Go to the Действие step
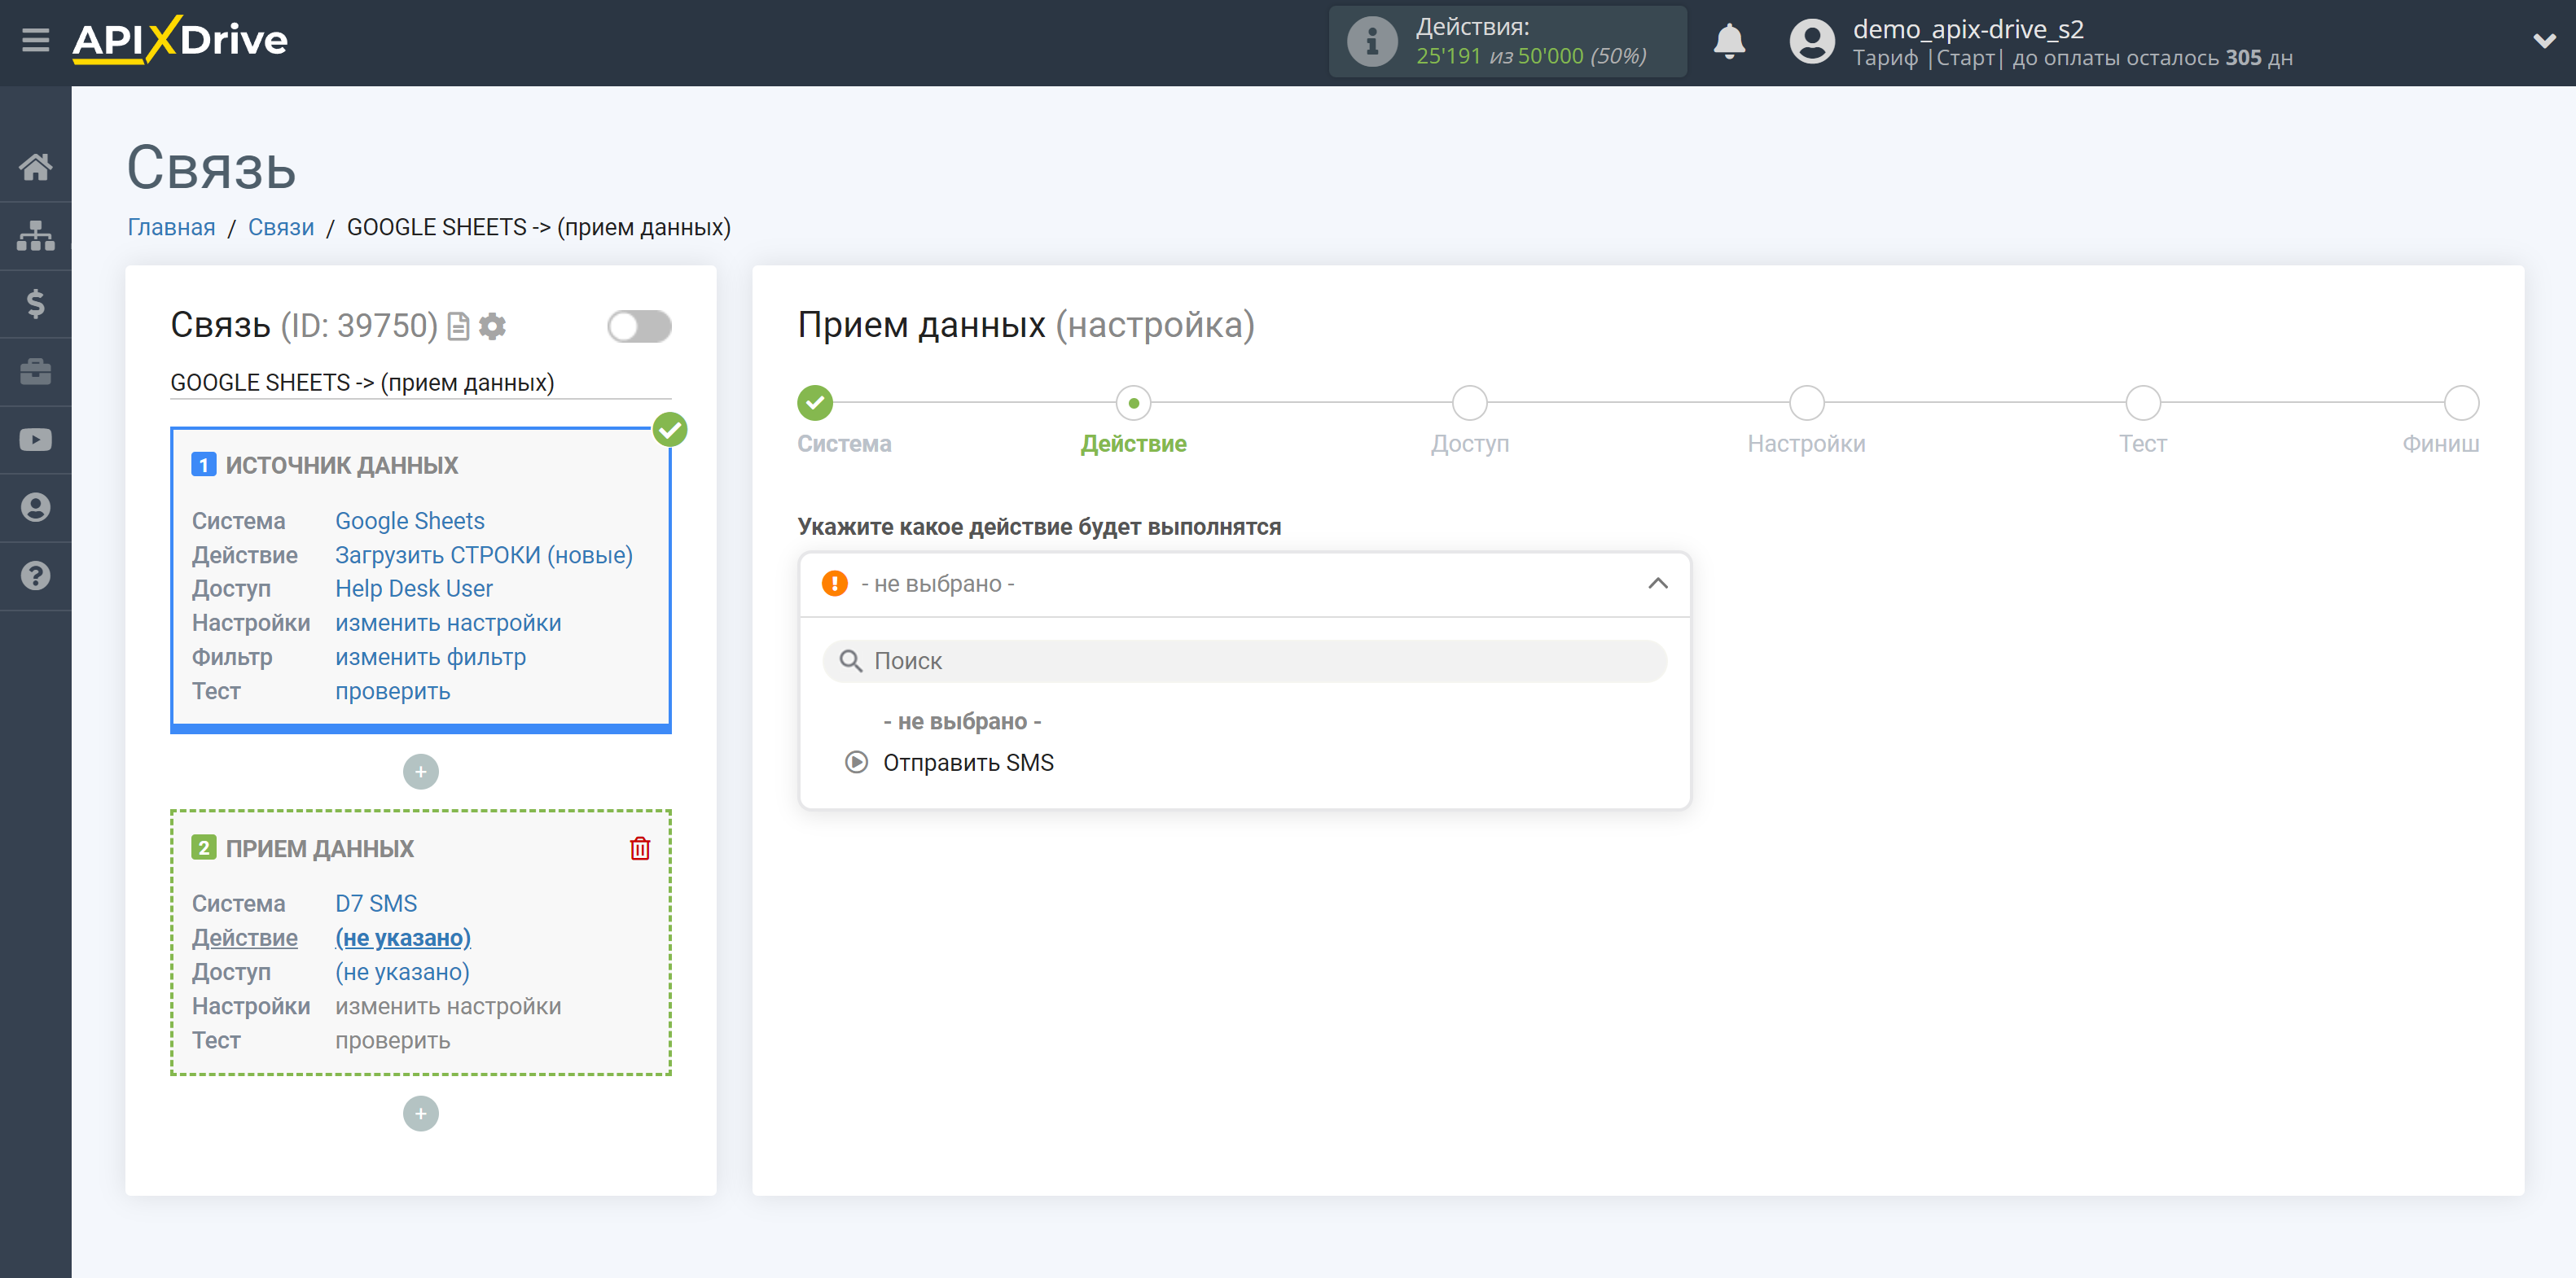The height and width of the screenshot is (1278, 2576). click(1133, 444)
